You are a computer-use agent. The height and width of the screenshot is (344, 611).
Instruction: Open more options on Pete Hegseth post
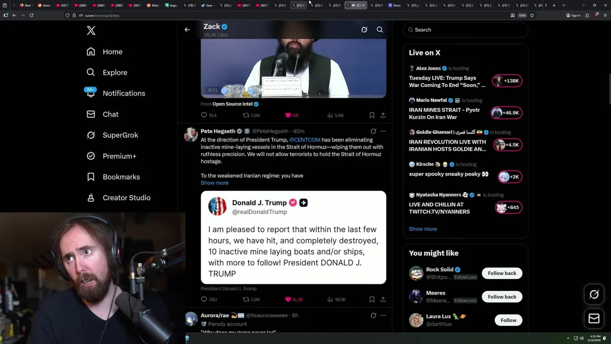(383, 131)
